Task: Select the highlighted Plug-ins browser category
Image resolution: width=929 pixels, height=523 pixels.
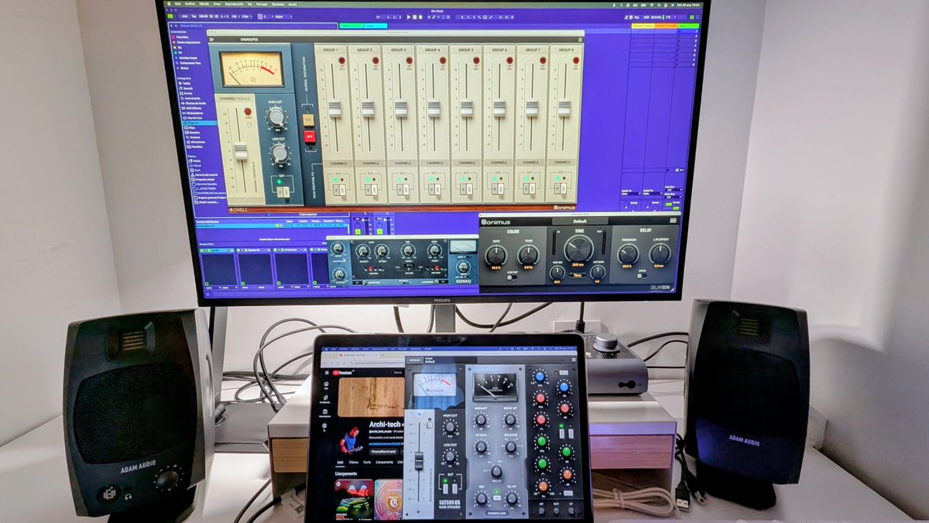Action: click(x=199, y=123)
